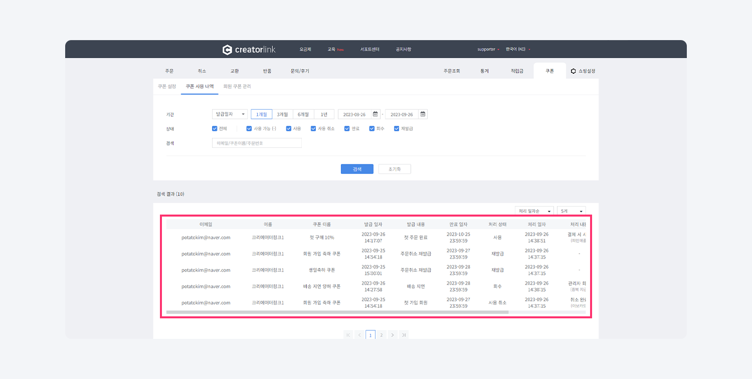Focus the 이메일/쿠폰이름/주문번호 search field
This screenshot has width=752, height=379.
pyautogui.click(x=257, y=143)
